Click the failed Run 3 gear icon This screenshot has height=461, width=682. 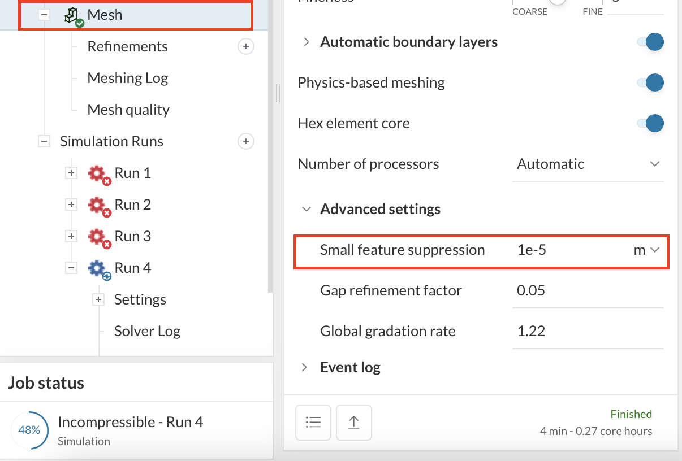pyautogui.click(x=98, y=237)
